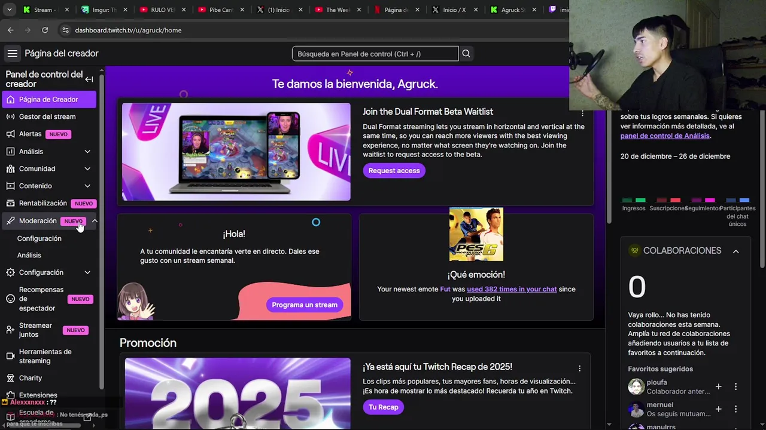The height and width of the screenshot is (430, 766).
Task: Go back using browser back arrow
Action: point(10,30)
